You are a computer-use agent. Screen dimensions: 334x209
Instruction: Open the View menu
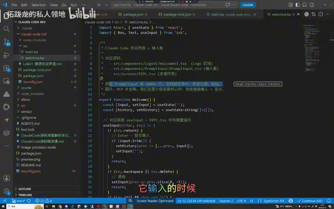pyautogui.click(x=54, y=5)
